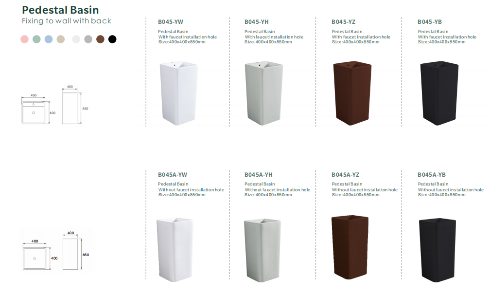Open the bottom dimension drawing without faucet hole
Image resolution: width=489 pixels, height=296 pixels.
[56, 251]
